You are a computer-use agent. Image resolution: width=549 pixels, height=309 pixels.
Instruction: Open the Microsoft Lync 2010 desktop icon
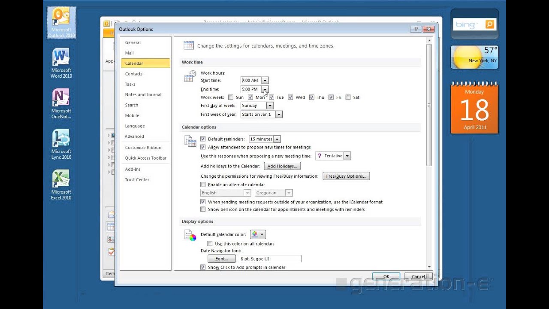(x=61, y=145)
